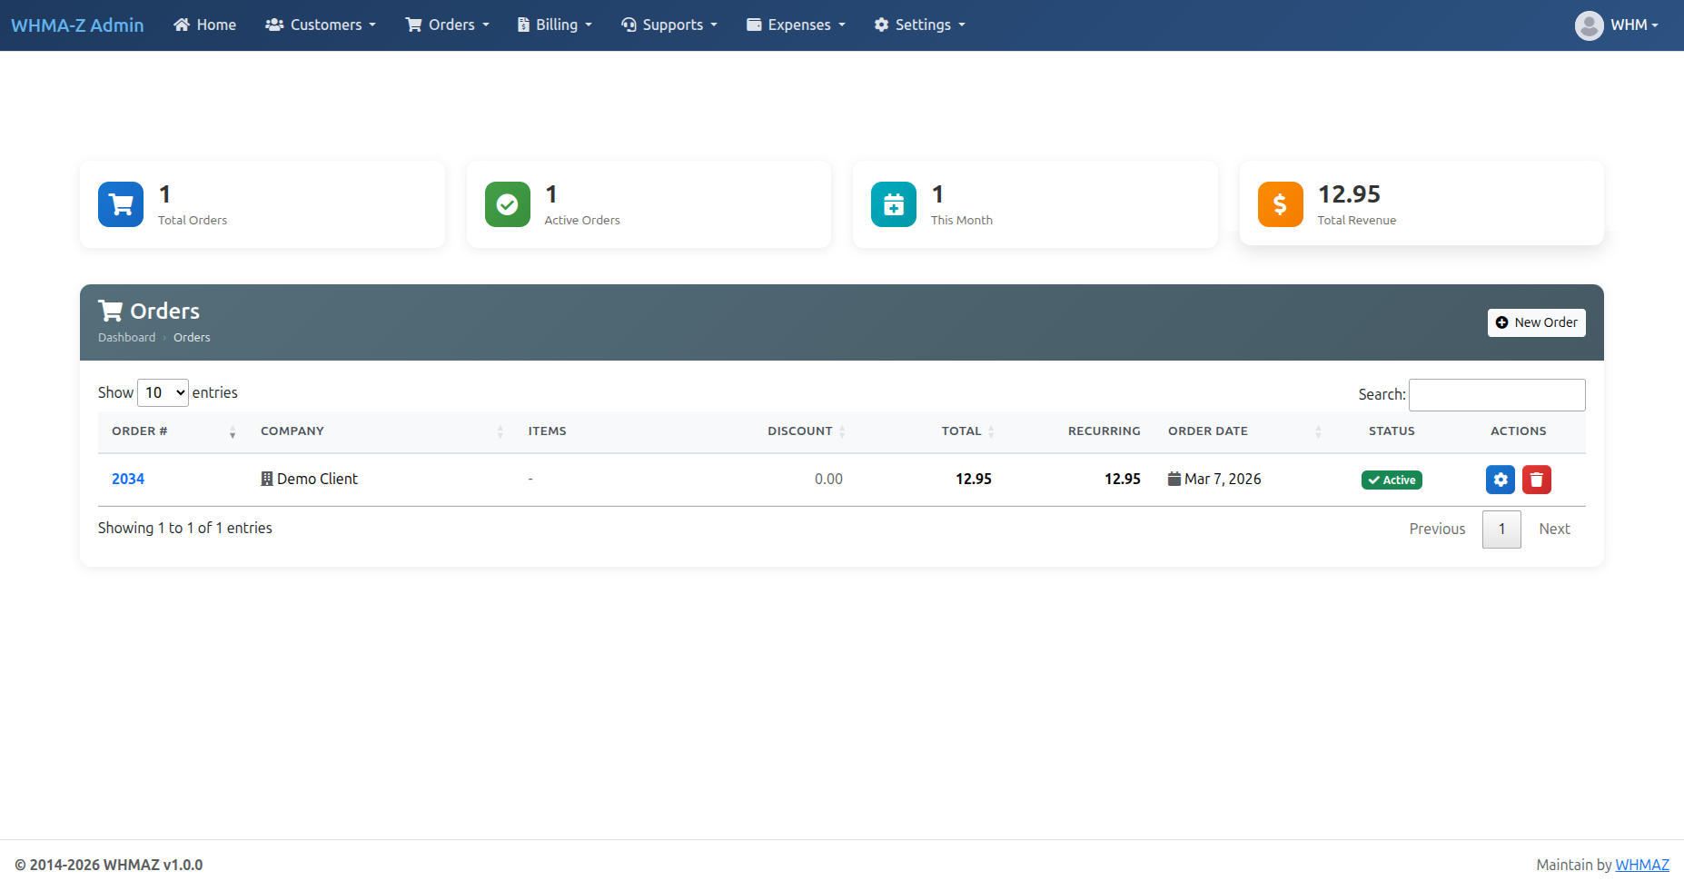The image size is (1684, 891).
Task: Toggle sorting on the Discount column
Action: click(842, 431)
